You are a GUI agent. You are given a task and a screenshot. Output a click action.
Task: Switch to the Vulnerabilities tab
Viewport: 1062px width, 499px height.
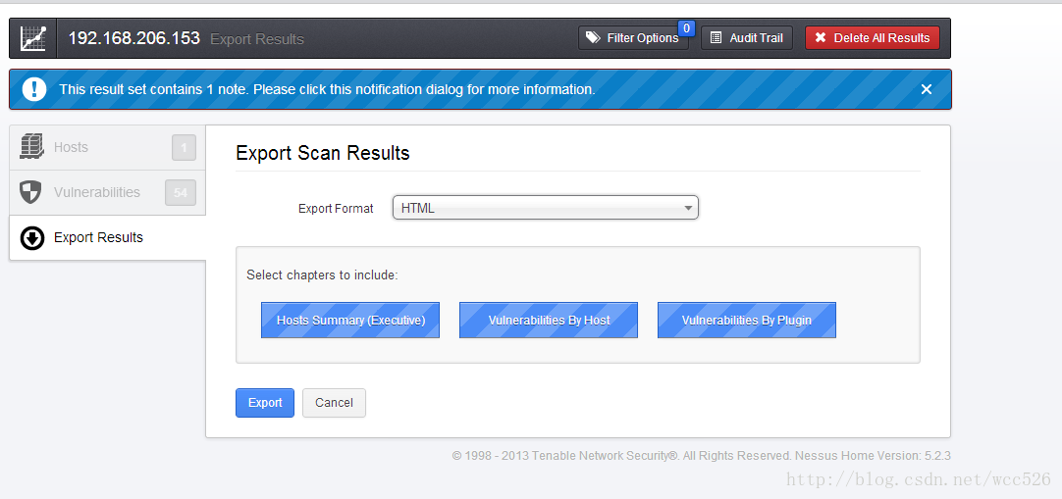click(108, 193)
